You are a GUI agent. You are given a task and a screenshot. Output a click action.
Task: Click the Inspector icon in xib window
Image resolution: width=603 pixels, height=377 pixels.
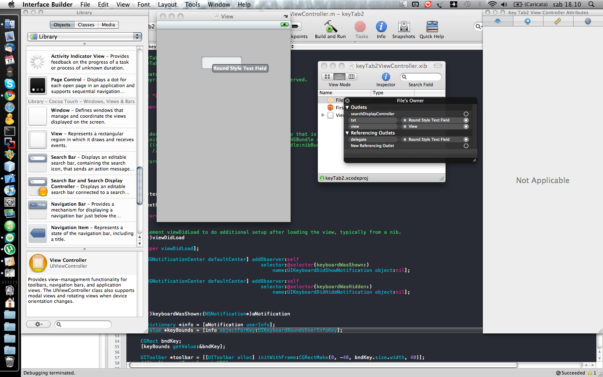click(386, 77)
